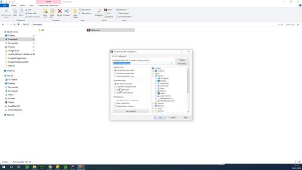Click the Cortana search circle on taskbar

click(11, 167)
